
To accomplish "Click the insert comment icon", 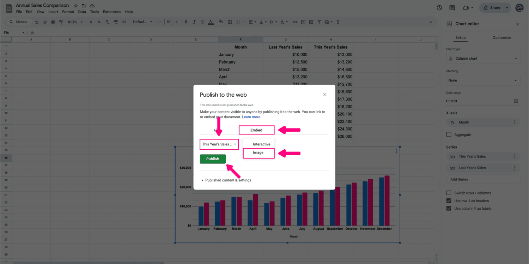I will 303,22.
